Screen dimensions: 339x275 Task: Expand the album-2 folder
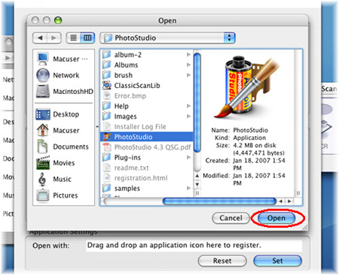188,55
